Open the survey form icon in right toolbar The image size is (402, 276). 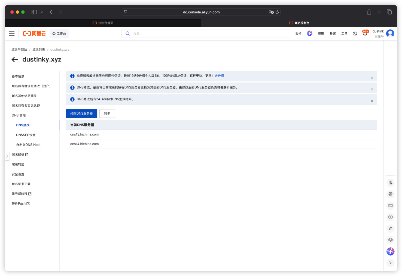pos(391,183)
